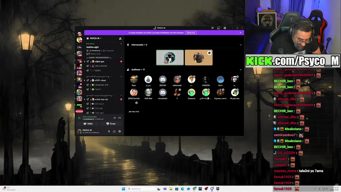Screen dimensions: 341x192
Task: Click [GEN] Souhaib's avatar in Audience
Action: [x=134, y=93]
